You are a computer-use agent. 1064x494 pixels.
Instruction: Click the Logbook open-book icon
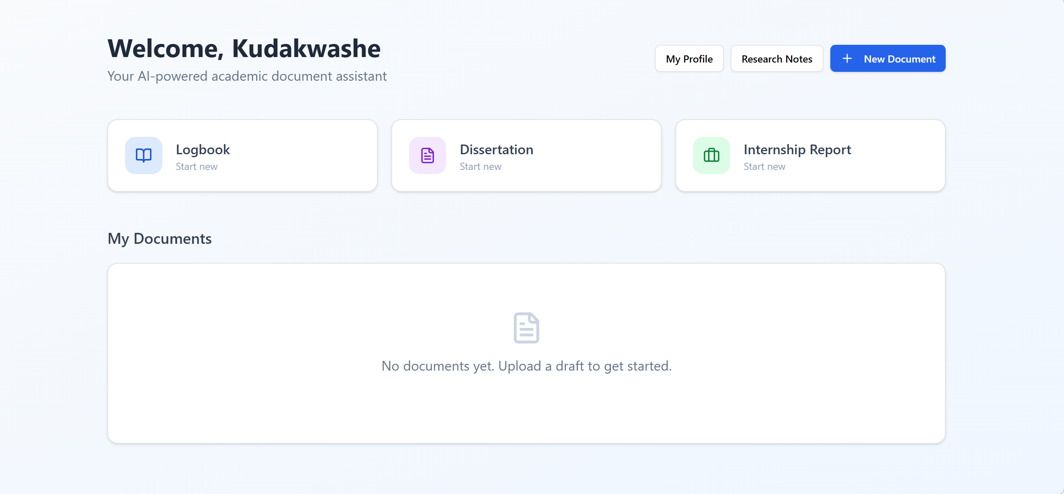tap(144, 156)
